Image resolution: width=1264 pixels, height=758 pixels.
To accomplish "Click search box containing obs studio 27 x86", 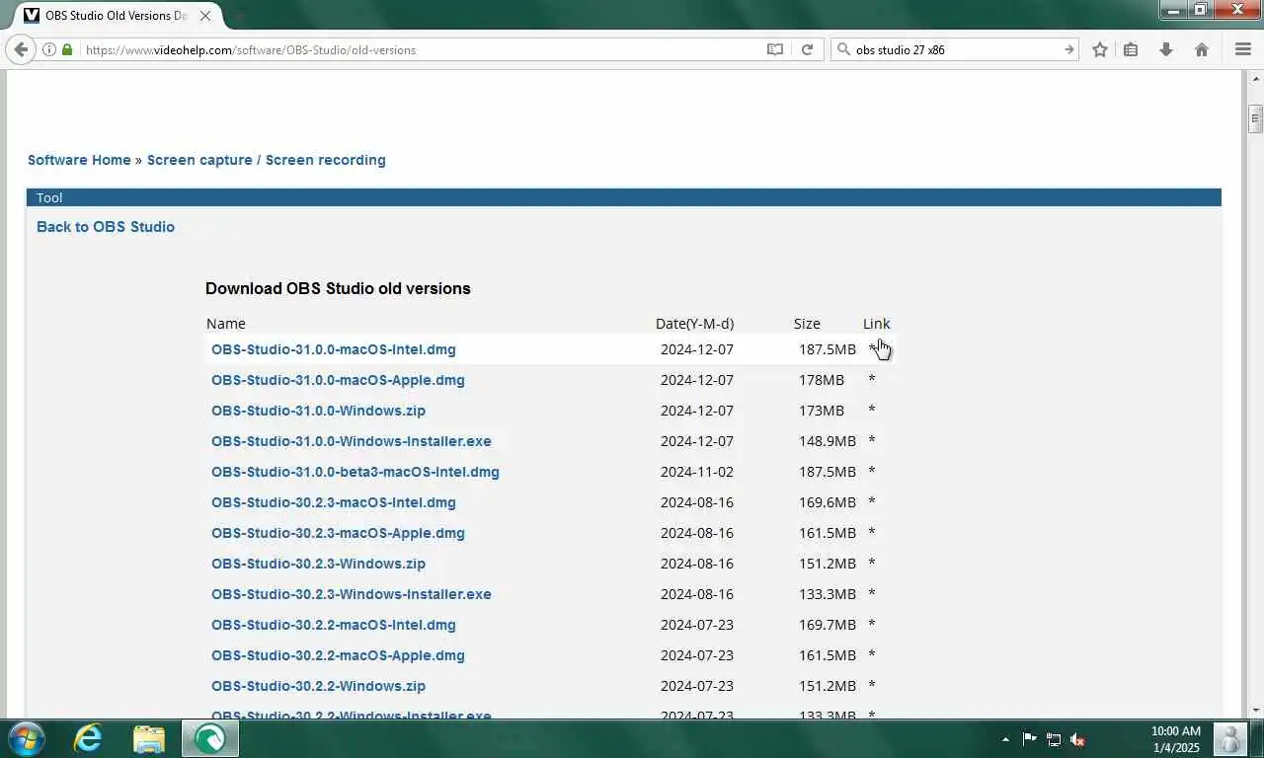I will pos(956,49).
